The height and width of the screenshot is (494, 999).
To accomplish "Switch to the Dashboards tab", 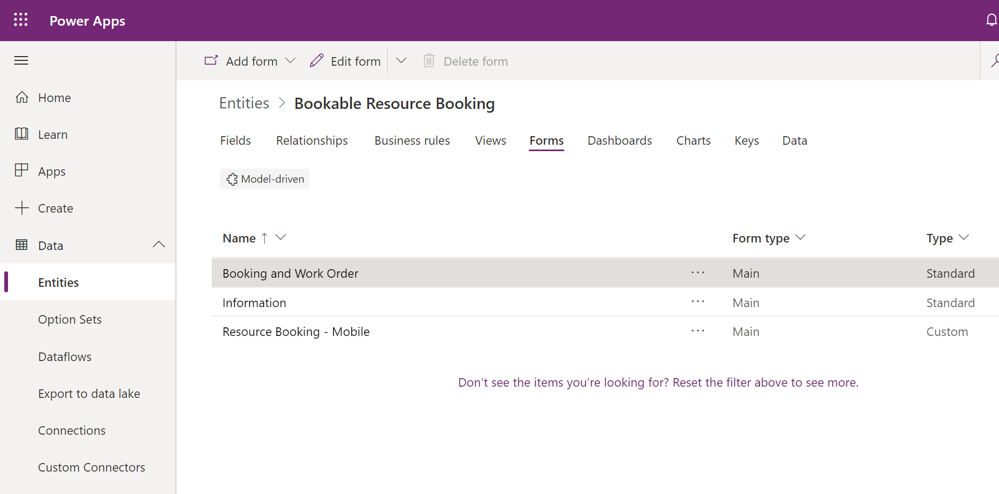I will click(x=619, y=140).
